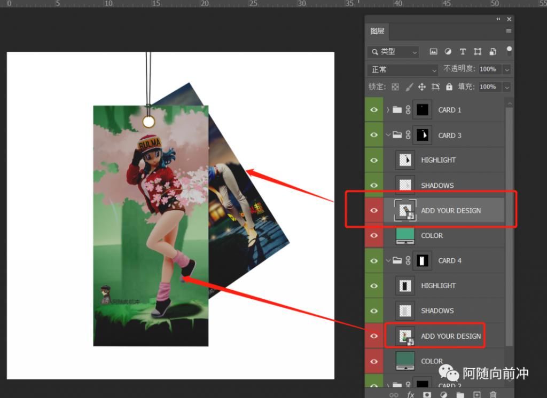Click the CARD 3 mask thumbnail
Screen dimensions: 547x398
click(x=423, y=135)
